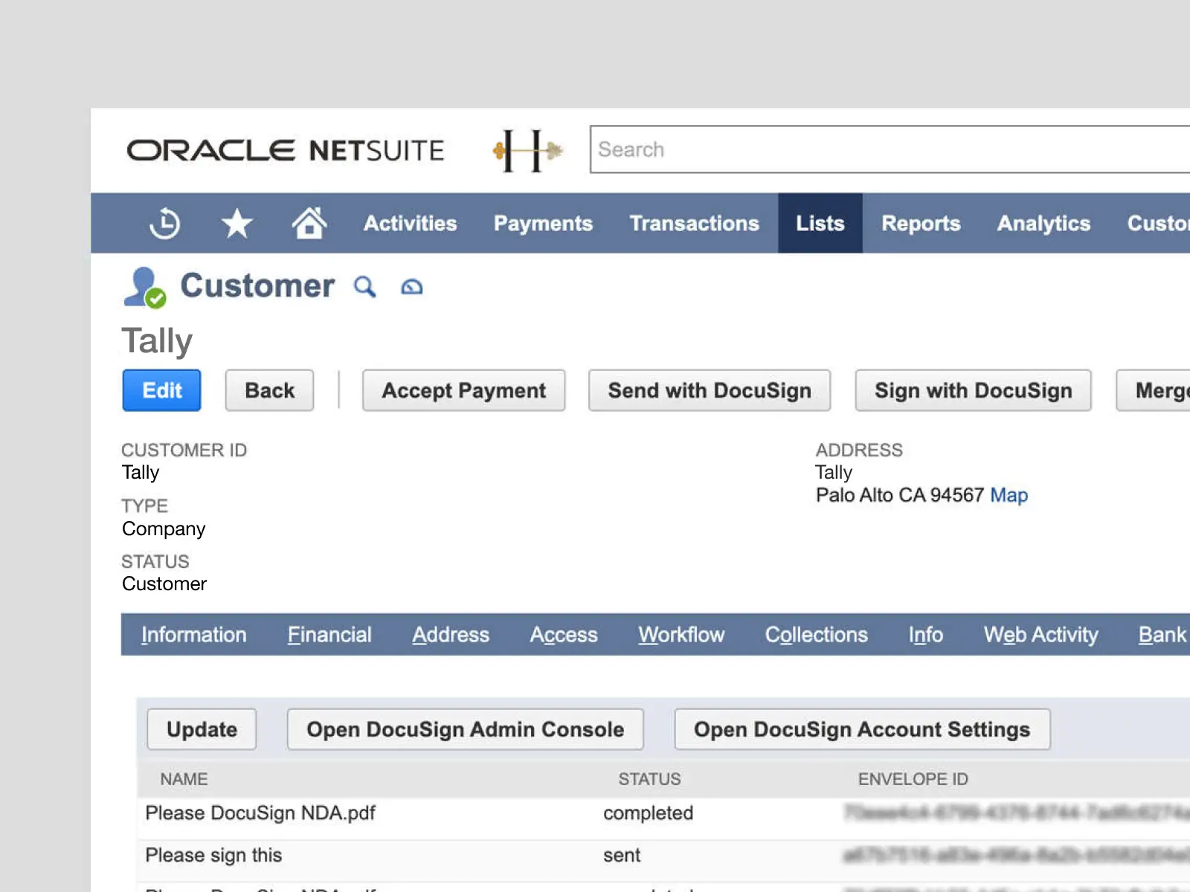Click the NAME column header
1190x892 pixels.
click(184, 779)
